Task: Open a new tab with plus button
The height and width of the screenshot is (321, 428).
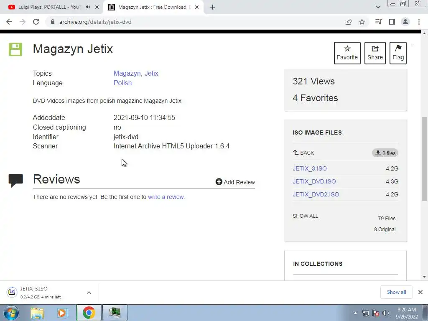Action: click(213, 7)
